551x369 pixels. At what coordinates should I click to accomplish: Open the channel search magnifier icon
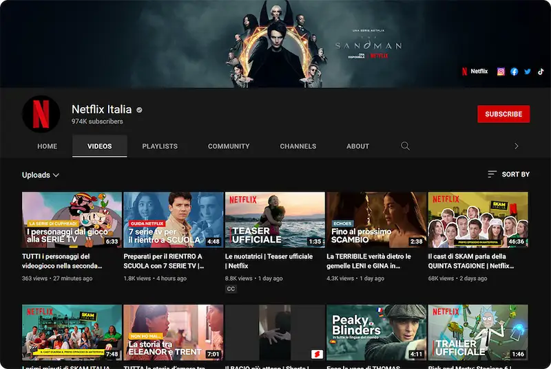(x=405, y=146)
